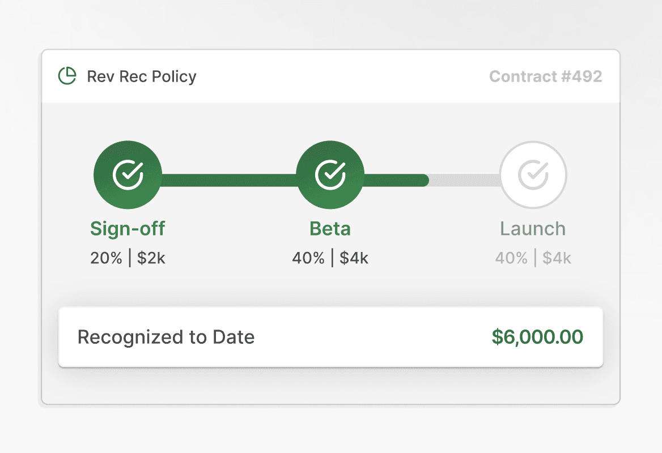Click the green progress bar right of Beta
The width and height of the screenshot is (662, 453).
click(394, 180)
